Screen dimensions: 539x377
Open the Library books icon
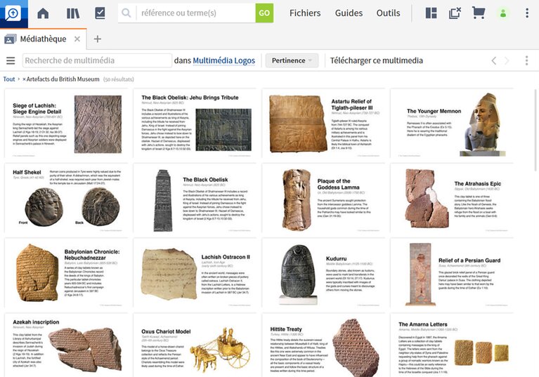click(x=73, y=13)
